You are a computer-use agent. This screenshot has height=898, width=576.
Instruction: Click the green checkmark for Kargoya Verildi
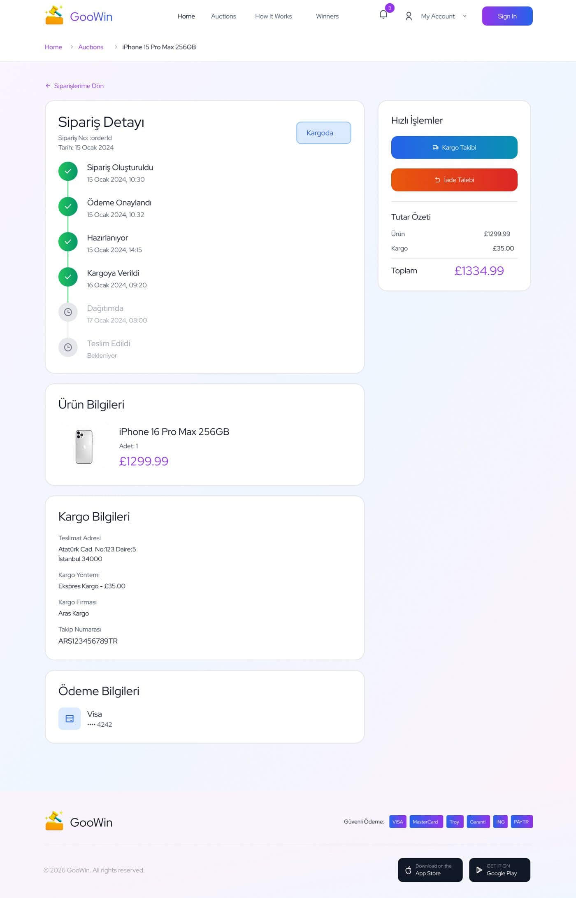tap(68, 277)
